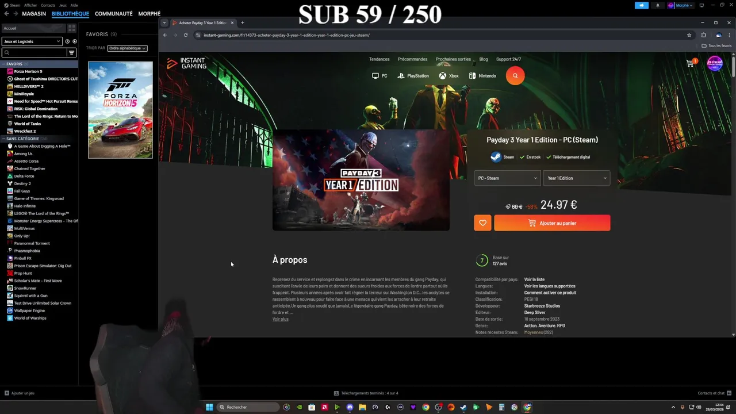736x414 pixels.
Task: Click the orange search button on Instant Gaming
Action: 515,75
